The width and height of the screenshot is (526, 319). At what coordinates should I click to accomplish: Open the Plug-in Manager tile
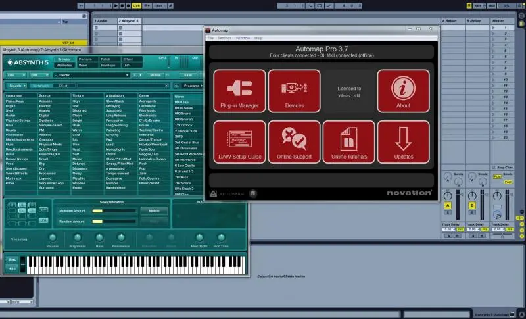click(x=239, y=91)
